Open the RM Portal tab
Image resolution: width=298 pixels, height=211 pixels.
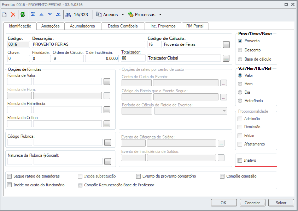pyautogui.click(x=195, y=26)
